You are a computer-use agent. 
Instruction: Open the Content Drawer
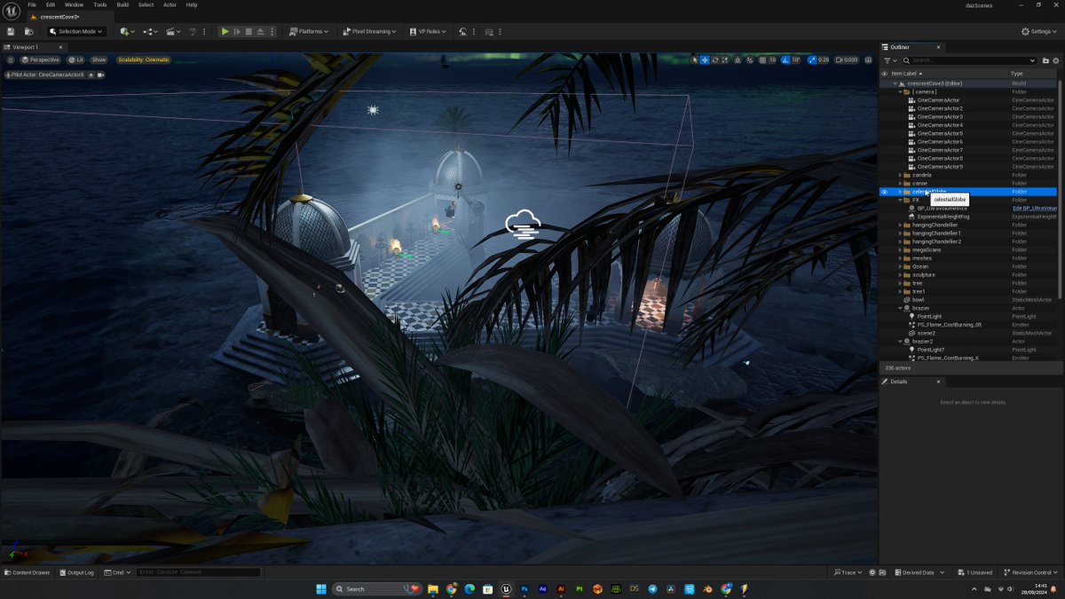pyautogui.click(x=28, y=572)
